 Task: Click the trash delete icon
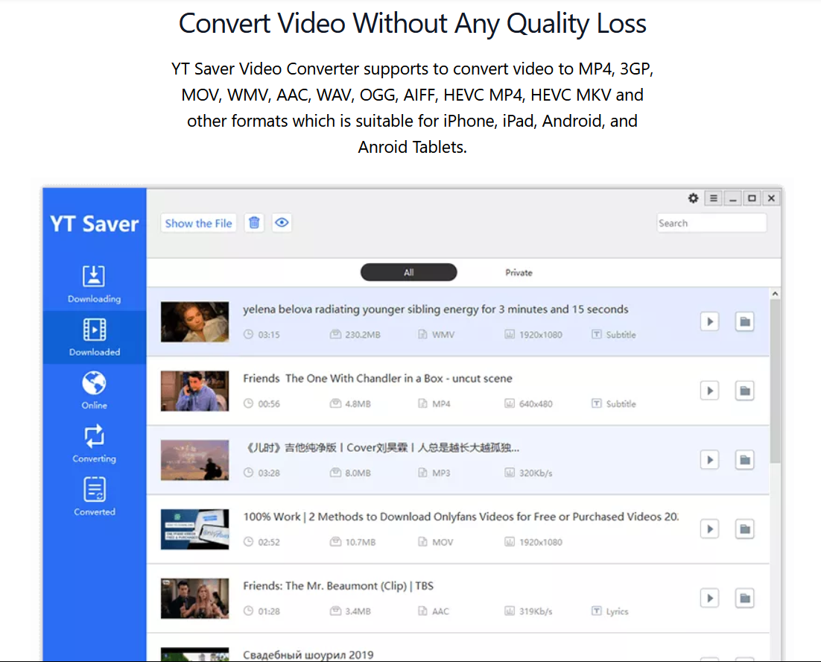click(x=255, y=223)
